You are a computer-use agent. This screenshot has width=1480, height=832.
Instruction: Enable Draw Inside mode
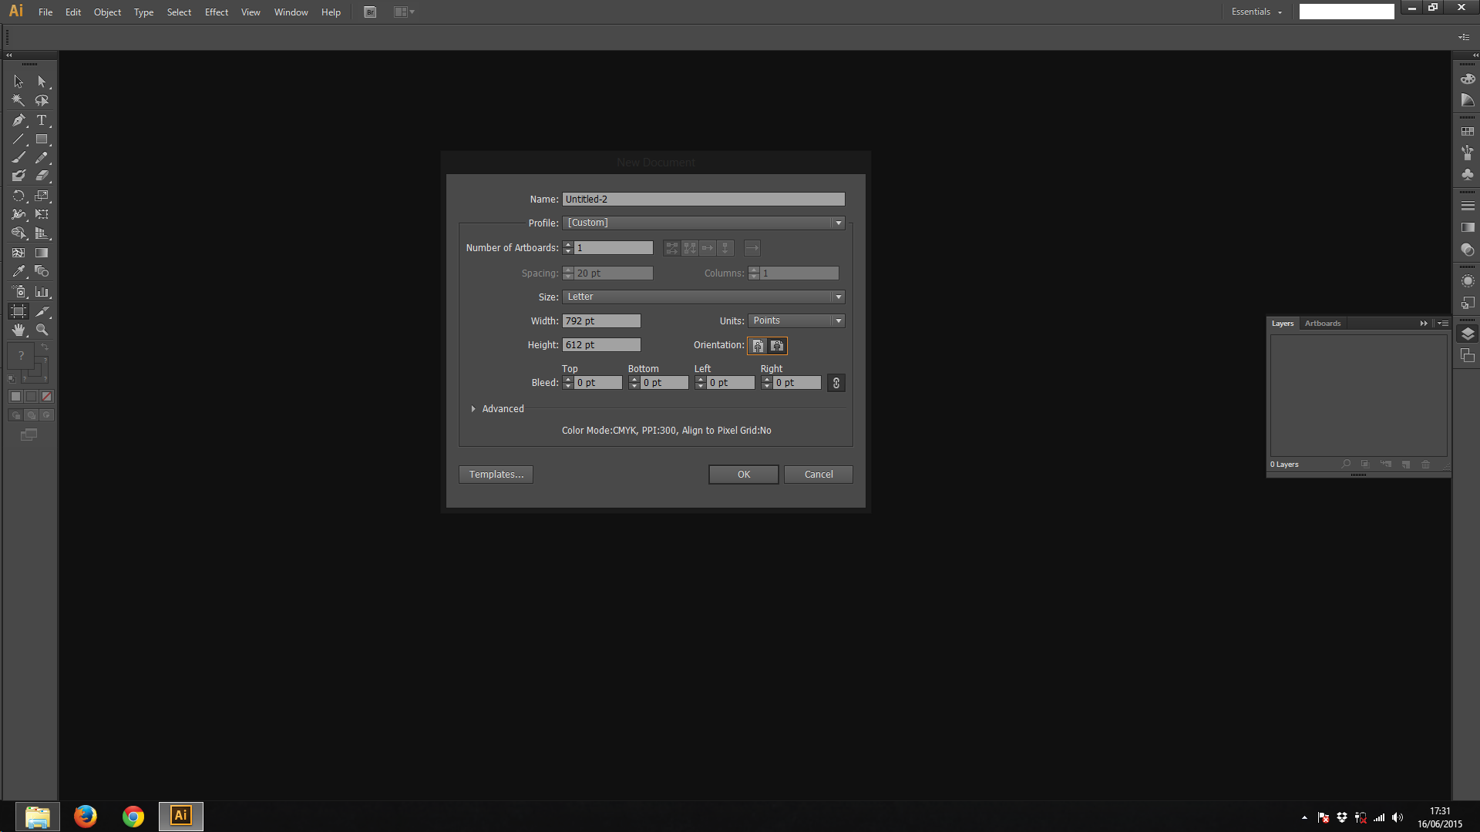click(47, 415)
